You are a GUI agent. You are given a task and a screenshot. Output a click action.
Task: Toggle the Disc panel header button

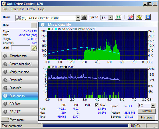point(34,25)
